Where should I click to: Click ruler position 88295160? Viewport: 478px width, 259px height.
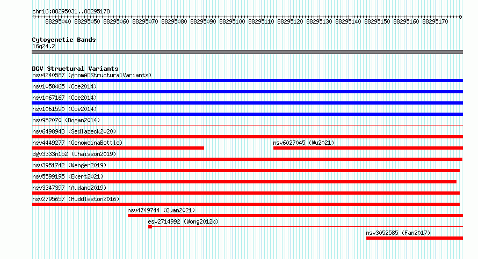click(x=406, y=21)
